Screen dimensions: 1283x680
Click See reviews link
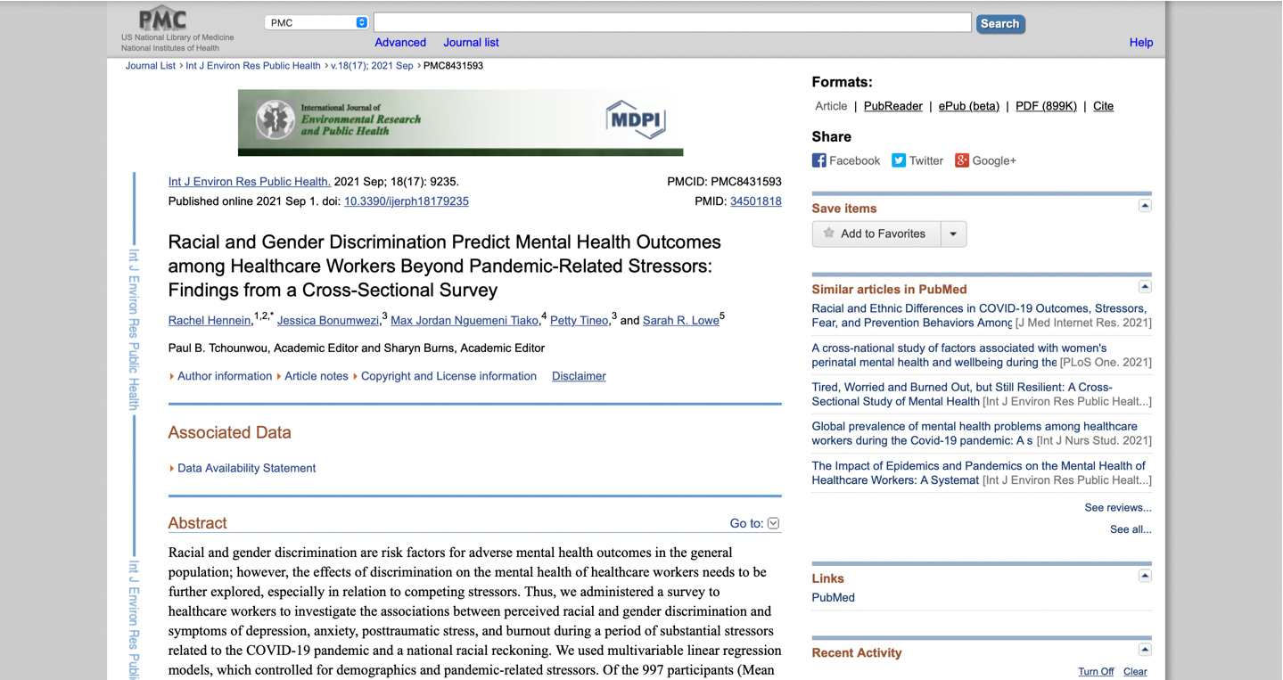[1118, 508]
